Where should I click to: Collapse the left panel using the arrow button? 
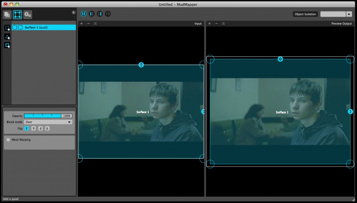[74, 13]
